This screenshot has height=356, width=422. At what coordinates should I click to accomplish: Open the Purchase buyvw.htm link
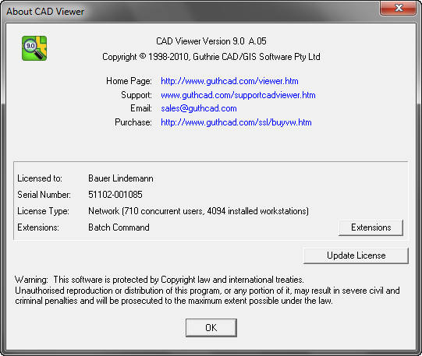coord(236,122)
